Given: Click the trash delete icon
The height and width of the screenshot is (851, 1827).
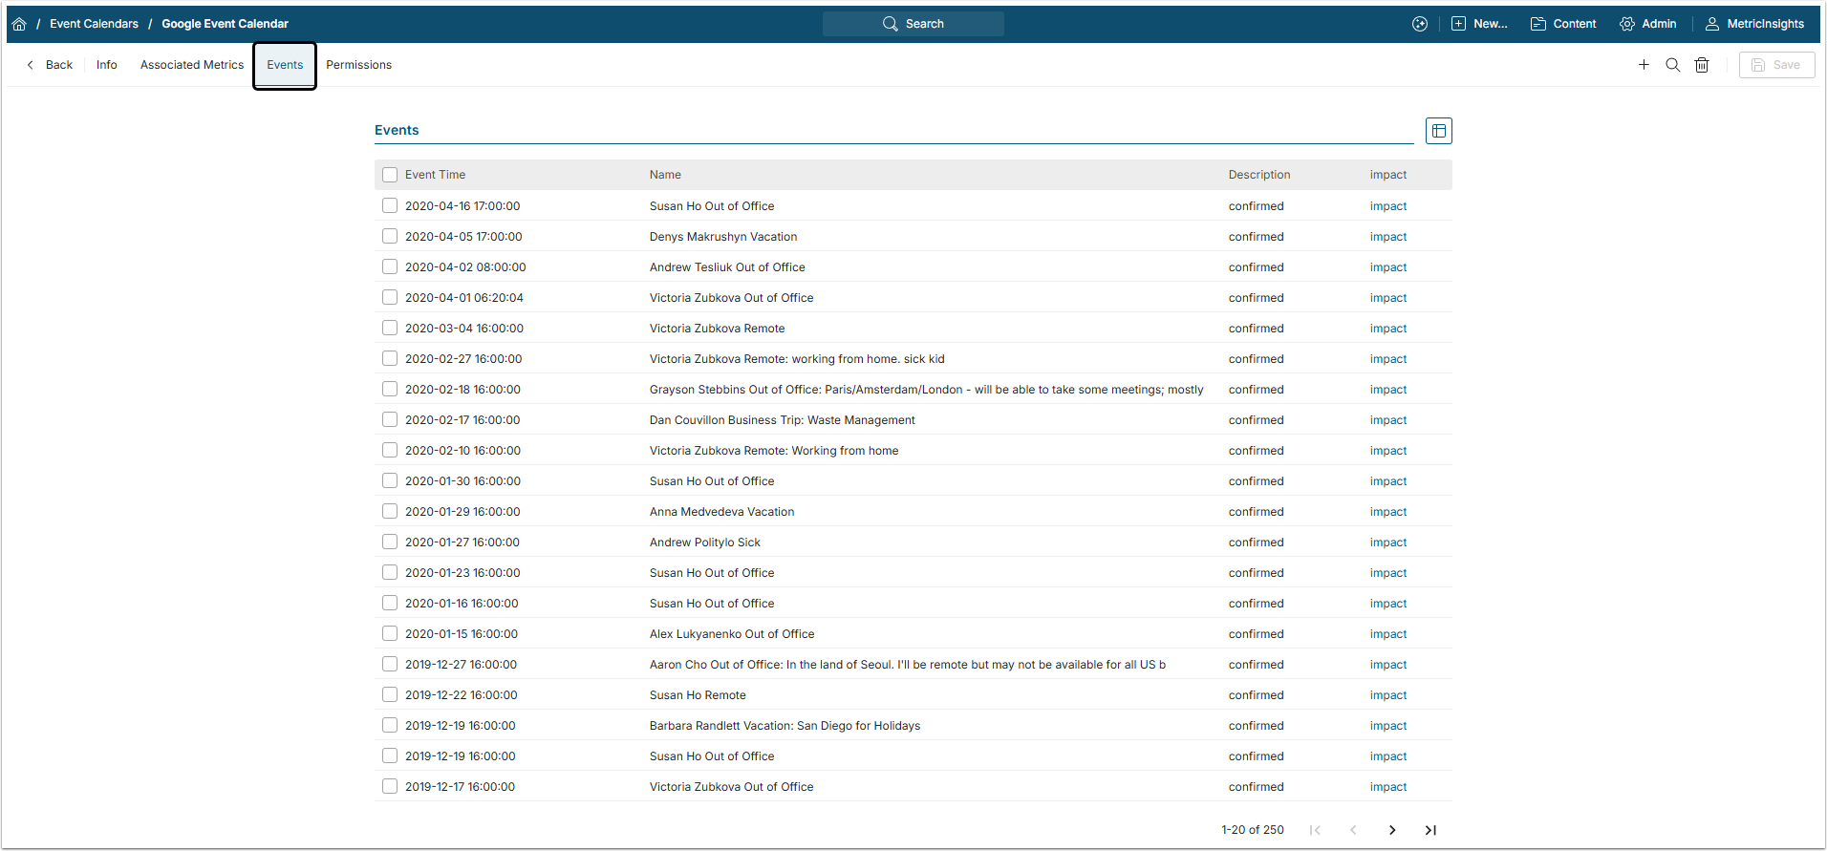Looking at the screenshot, I should tap(1702, 65).
